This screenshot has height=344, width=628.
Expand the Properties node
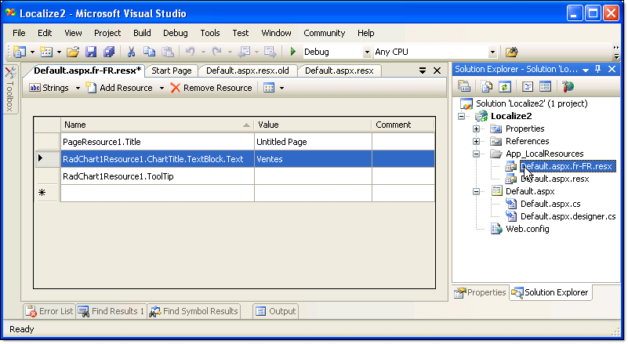(x=476, y=129)
